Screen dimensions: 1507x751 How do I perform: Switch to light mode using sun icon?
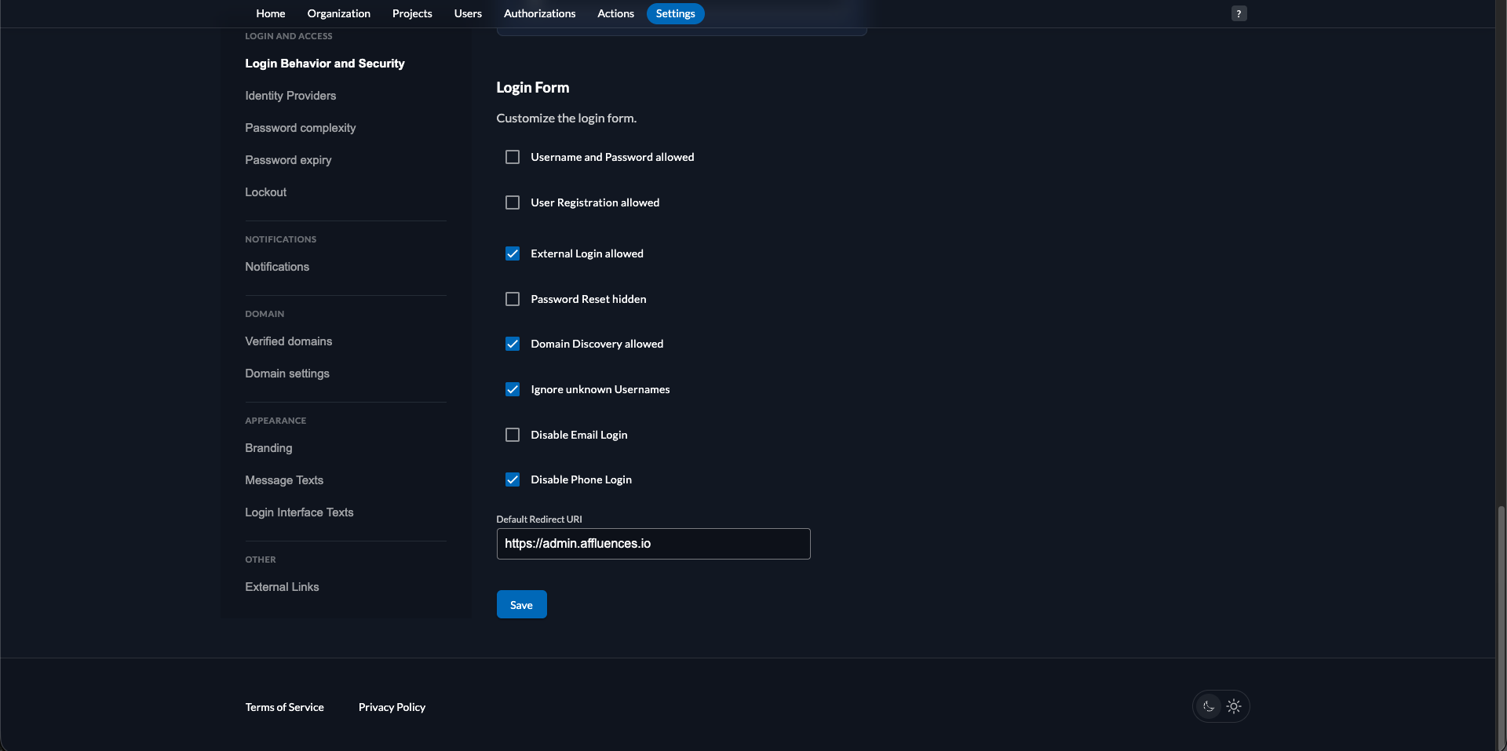[x=1234, y=706]
